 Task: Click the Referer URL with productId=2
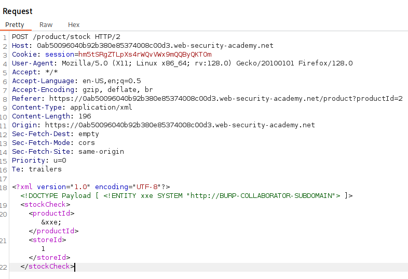pos(226,99)
